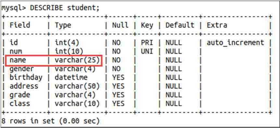Click the Key column header
This screenshot has width=280, height=128.
(x=147, y=26)
